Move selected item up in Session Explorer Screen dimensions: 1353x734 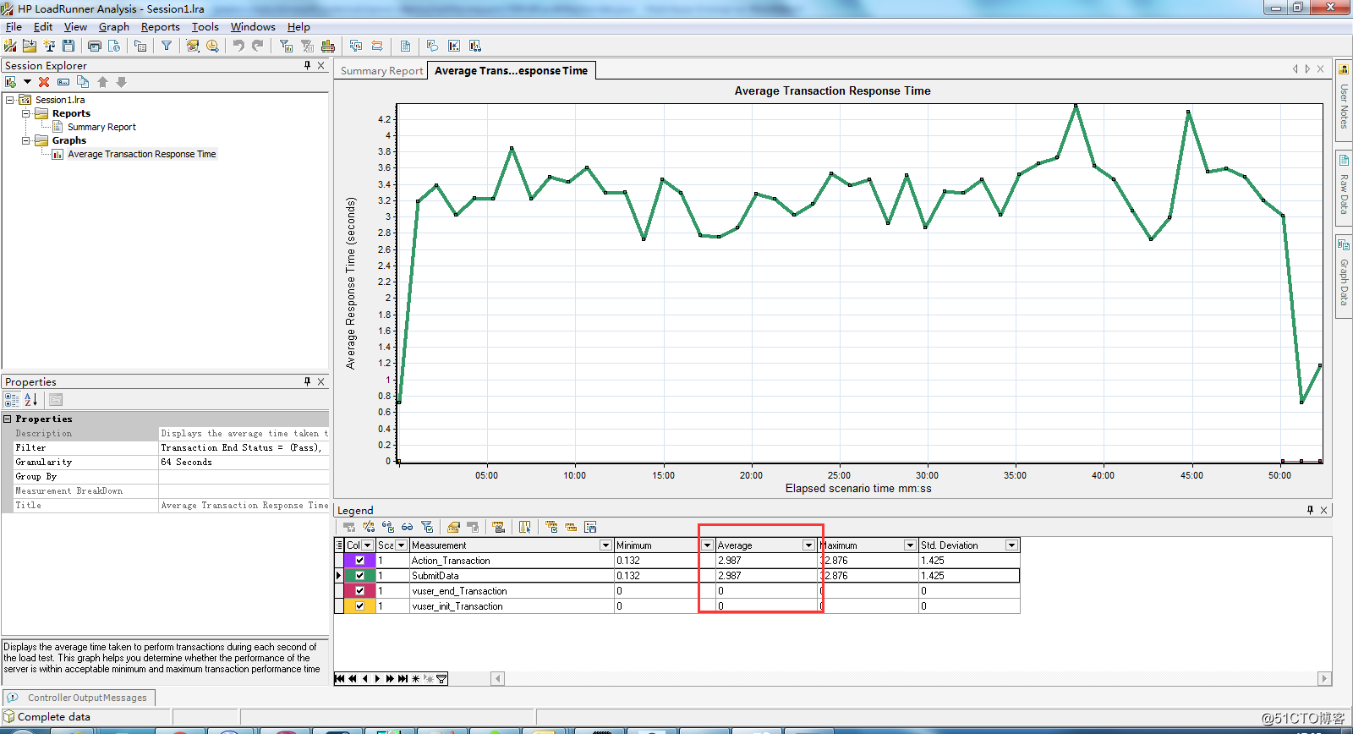pyautogui.click(x=102, y=82)
